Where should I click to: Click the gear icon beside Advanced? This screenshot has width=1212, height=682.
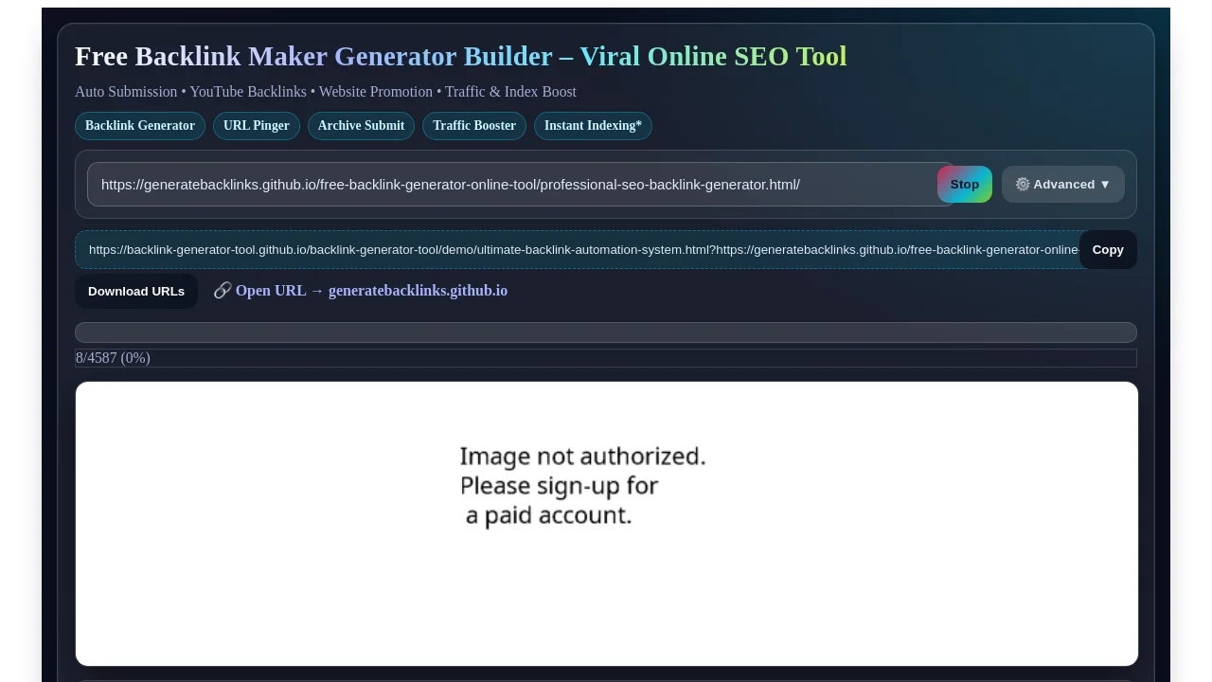tap(1023, 185)
